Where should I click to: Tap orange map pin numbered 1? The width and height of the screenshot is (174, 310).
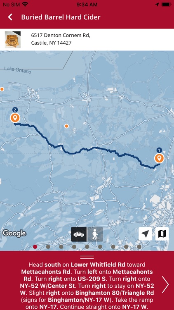(159, 158)
